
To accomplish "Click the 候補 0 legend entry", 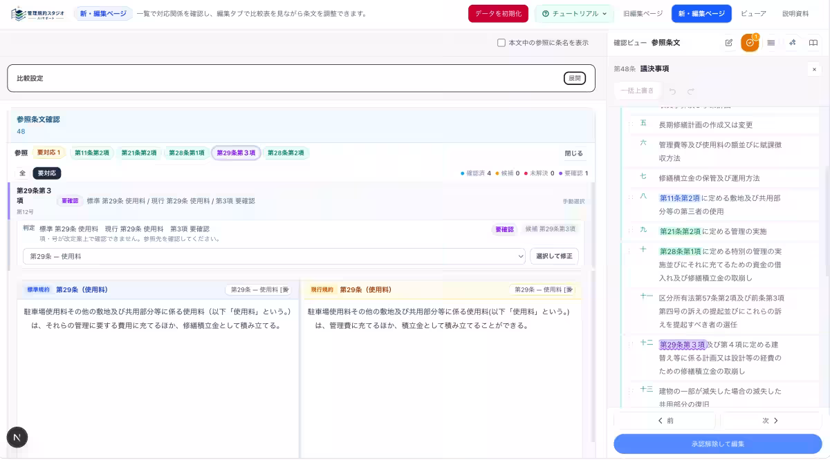I will pos(508,173).
